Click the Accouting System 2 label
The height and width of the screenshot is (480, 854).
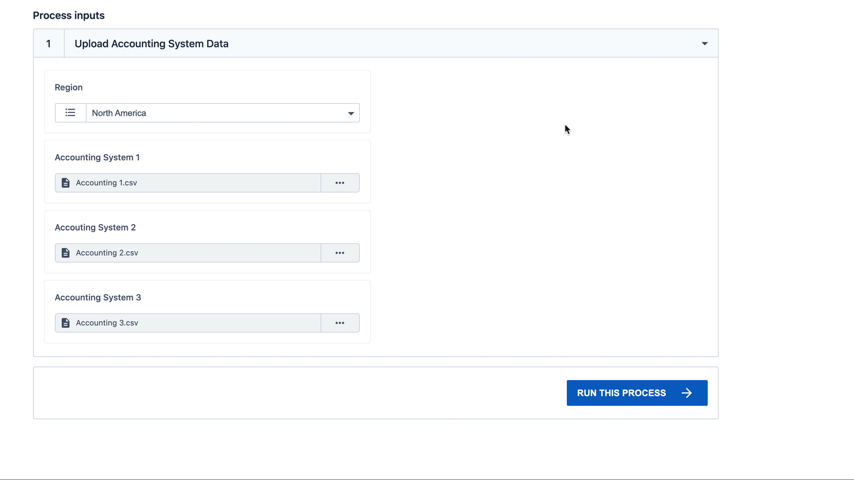click(x=95, y=228)
